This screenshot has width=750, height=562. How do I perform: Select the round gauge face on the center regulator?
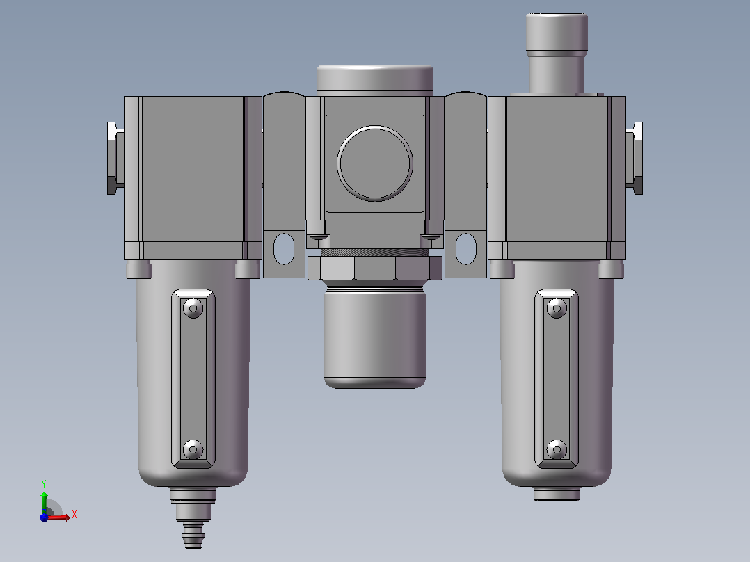[x=375, y=163]
